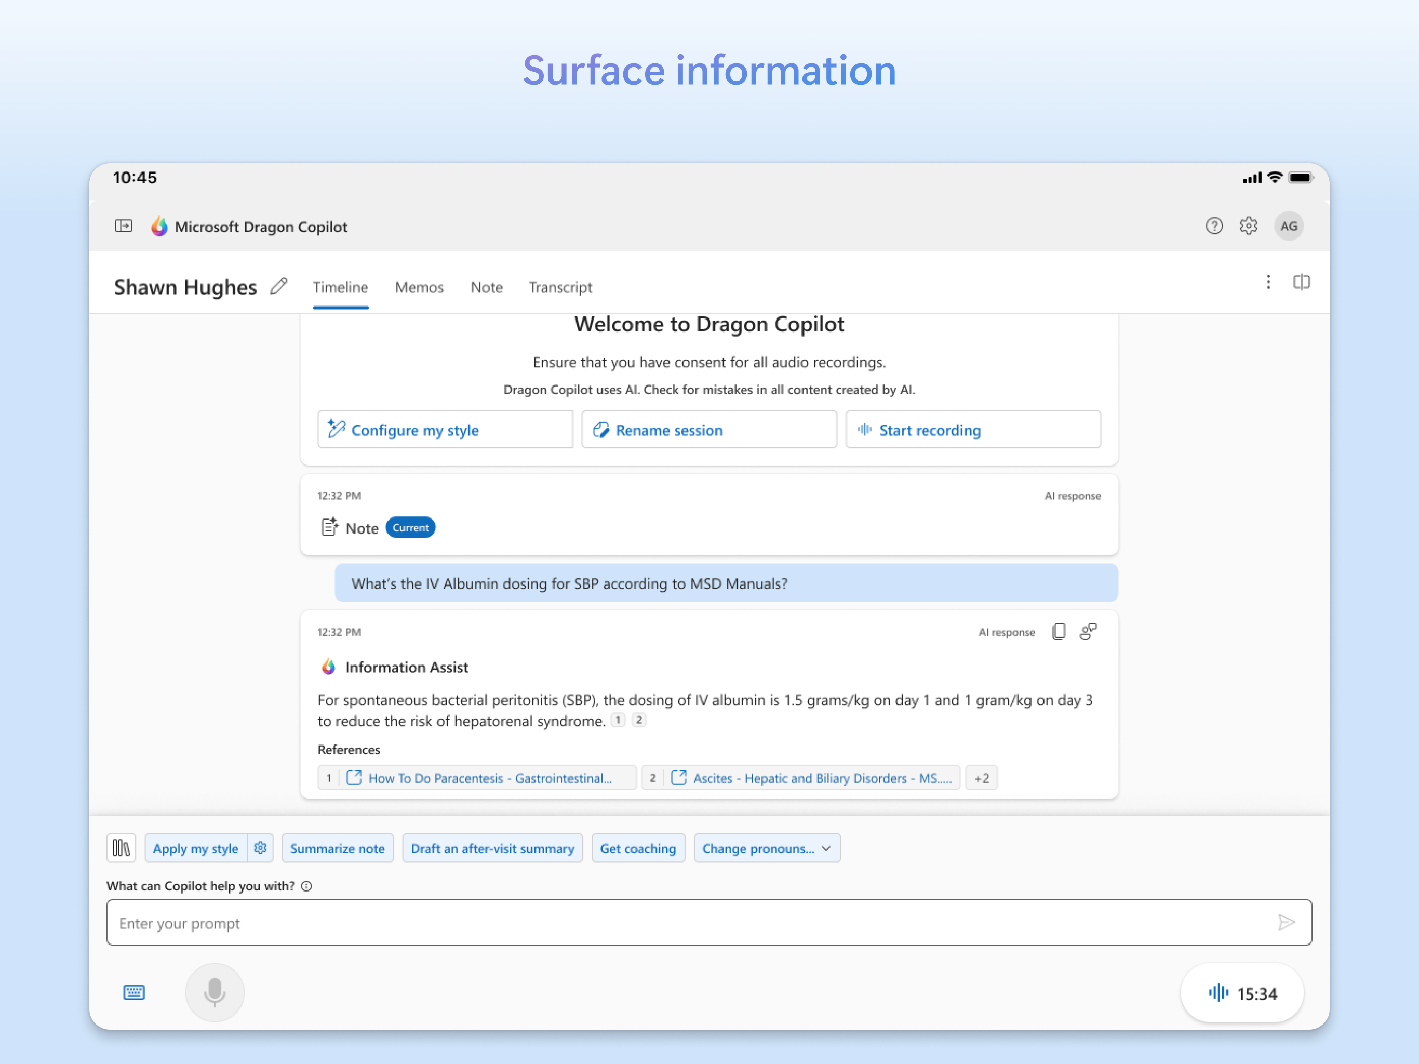1419x1064 pixels.
Task: Click the Dragon Copilot flame logo
Action: (159, 227)
